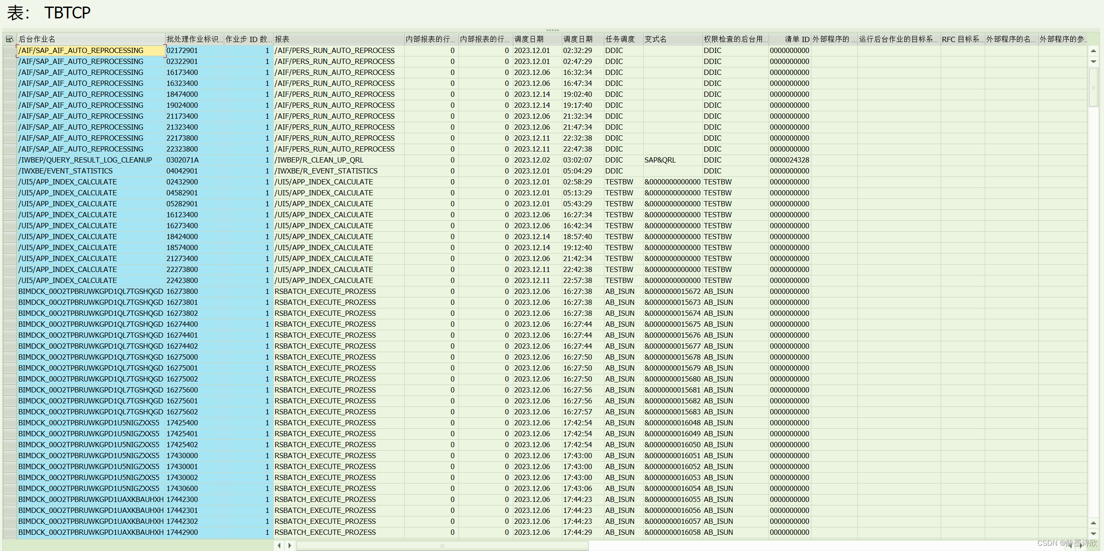Image resolution: width=1104 pixels, height=551 pixels.
Task: Click the vertical scrollbar thumb
Action: [1093, 88]
